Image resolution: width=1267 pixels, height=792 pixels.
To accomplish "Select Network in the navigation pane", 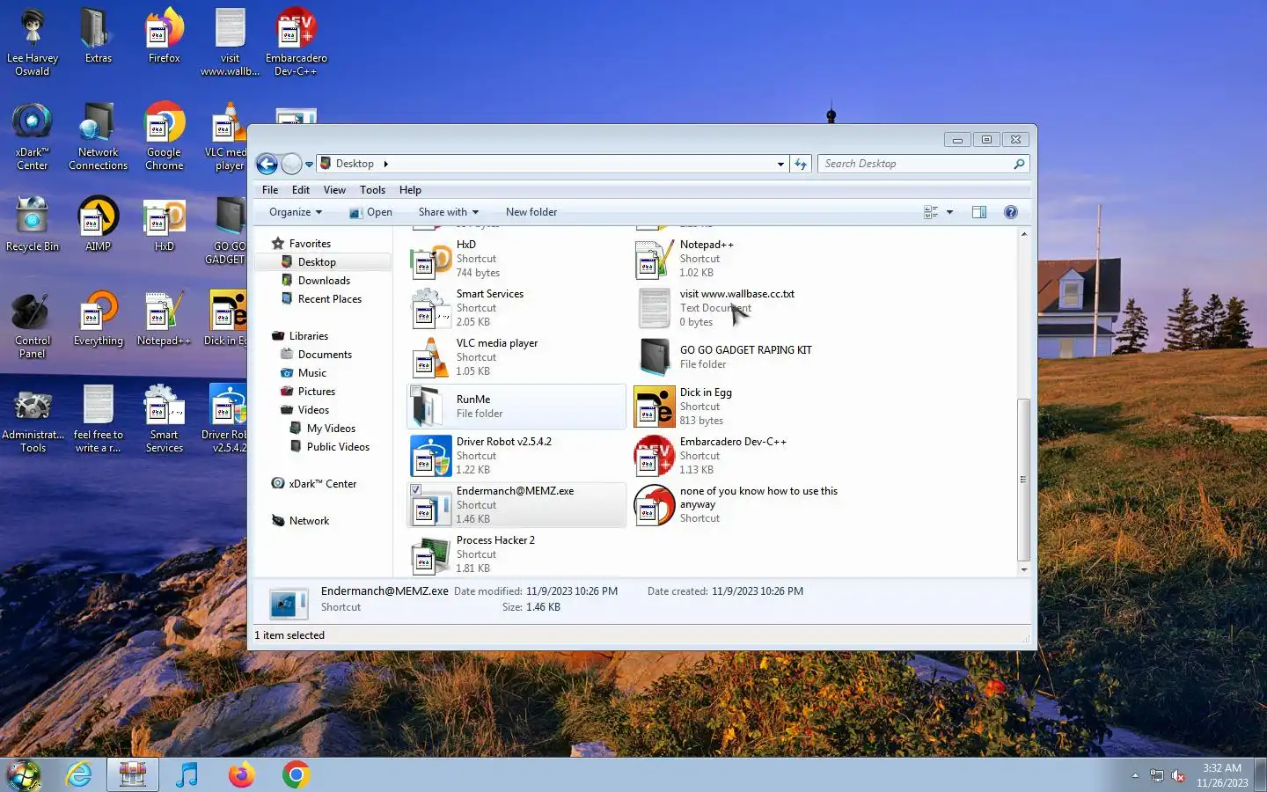I will point(309,521).
